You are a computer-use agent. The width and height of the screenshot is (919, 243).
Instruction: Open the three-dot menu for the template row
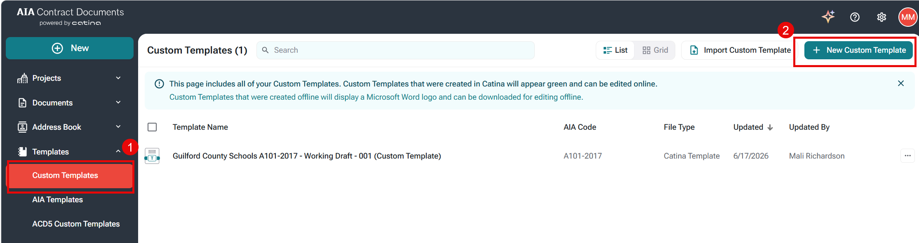pyautogui.click(x=907, y=156)
